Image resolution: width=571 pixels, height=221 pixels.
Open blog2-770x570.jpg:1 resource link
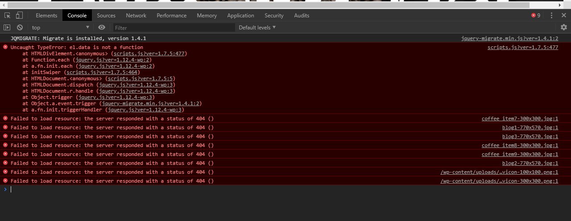(530, 163)
